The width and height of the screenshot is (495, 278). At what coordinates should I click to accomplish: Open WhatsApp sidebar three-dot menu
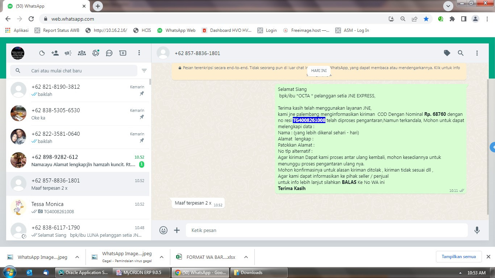coord(139,53)
